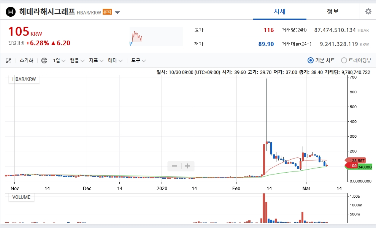Switch to the 정보 tab
This screenshot has width=376, height=228.
pyautogui.click(x=333, y=11)
